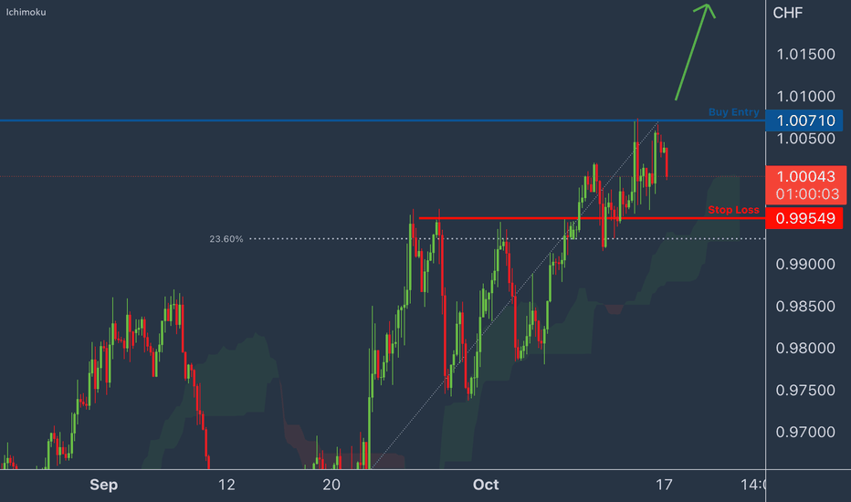The image size is (851, 502).
Task: Select the red Stop Loss horizontal line
Action: [592, 218]
